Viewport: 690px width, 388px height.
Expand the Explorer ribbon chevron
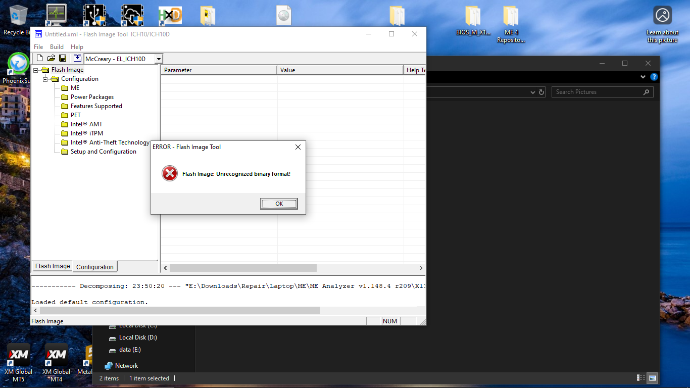coord(643,77)
